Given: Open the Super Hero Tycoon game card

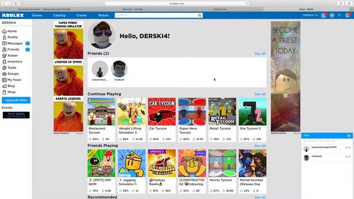Looking at the screenshot, I should (x=192, y=119).
